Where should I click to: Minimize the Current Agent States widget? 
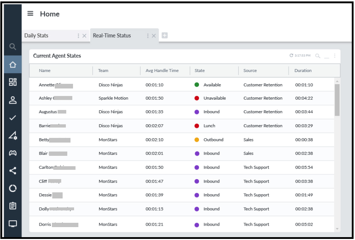pyautogui.click(x=326, y=58)
